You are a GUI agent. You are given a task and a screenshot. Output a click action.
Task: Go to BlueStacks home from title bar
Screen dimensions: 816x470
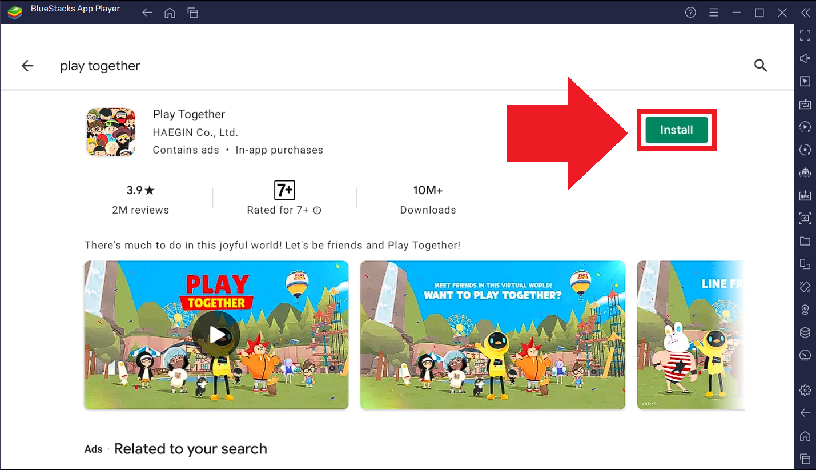170,13
